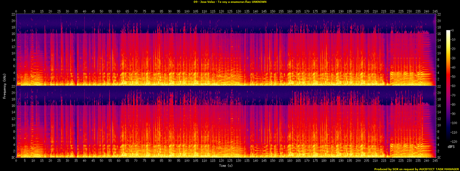Screen dimensions: 460x171
Task: Click the '35' tick on the top time axis
Action: [x=76, y=11]
